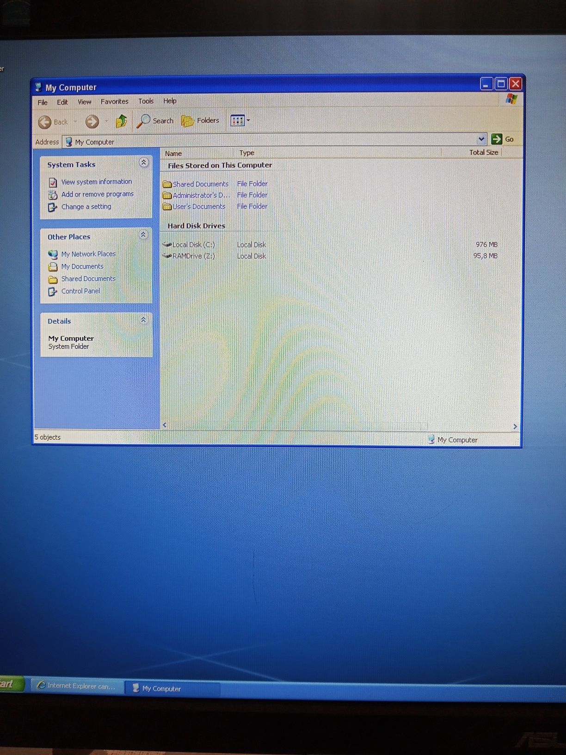Maximize the My Computer window
Image resolution: width=566 pixels, height=755 pixels.
coord(501,84)
